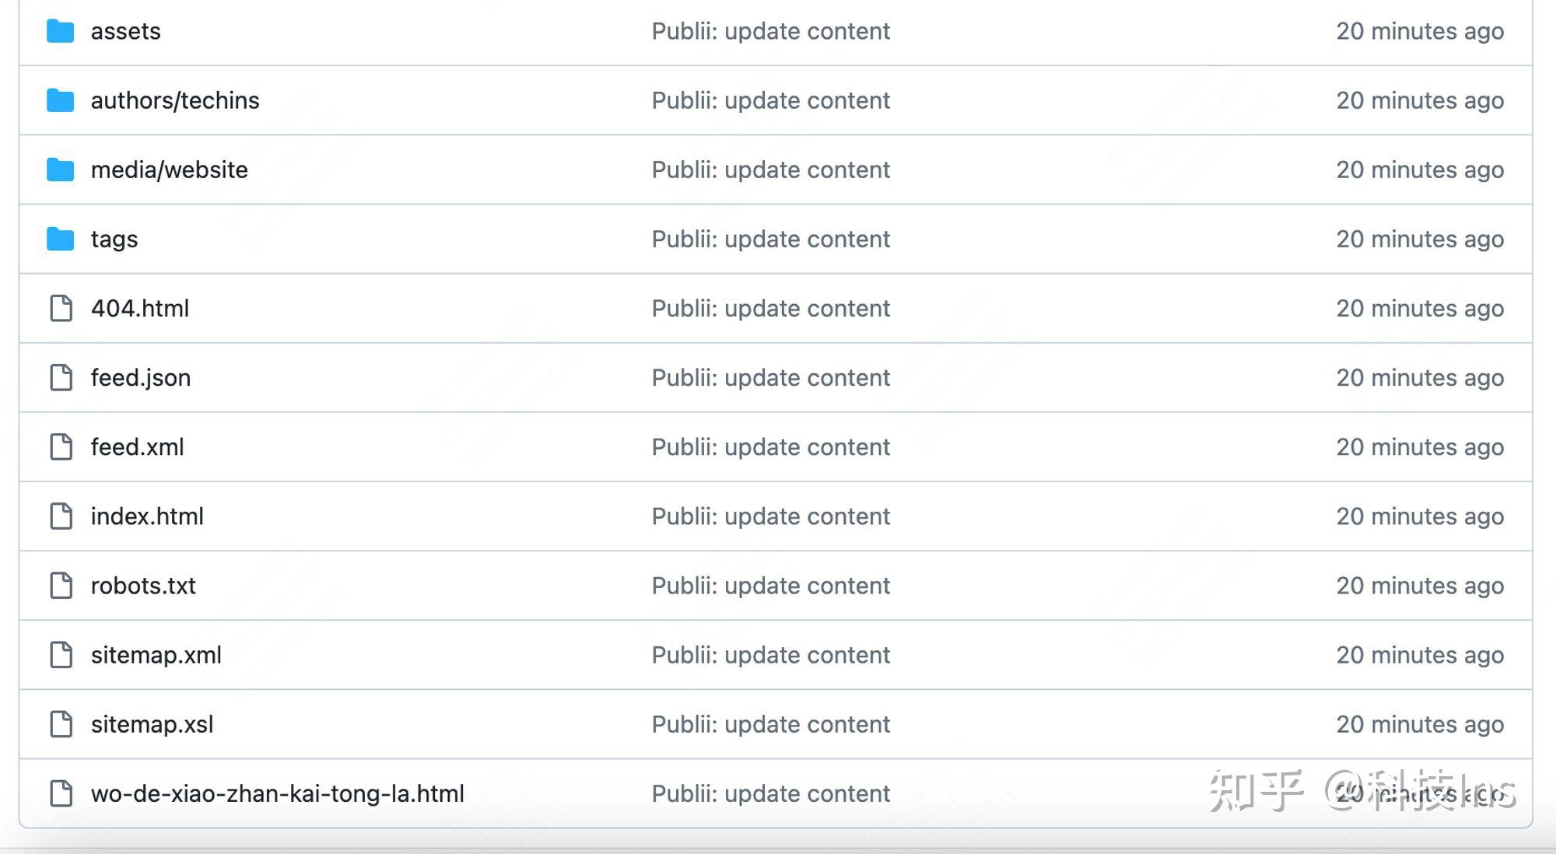Open feed.xml file

point(137,447)
